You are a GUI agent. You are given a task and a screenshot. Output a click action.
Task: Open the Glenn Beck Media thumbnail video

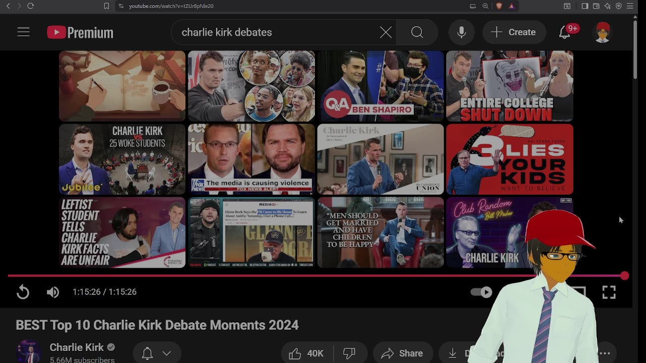pyautogui.click(x=251, y=232)
